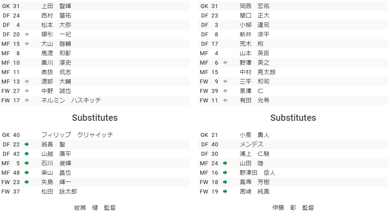Click green arrow beside 山越 康平
Screen dimensions: 390x216
click(x=27, y=154)
